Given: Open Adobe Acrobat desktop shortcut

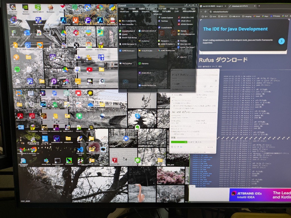Looking at the screenshot, I should tap(20, 117).
